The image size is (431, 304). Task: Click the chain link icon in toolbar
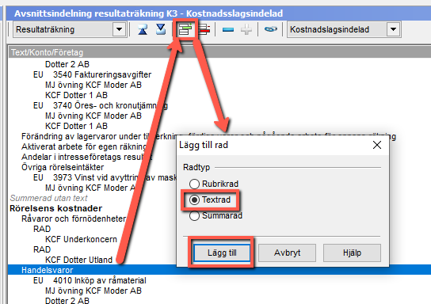tap(271, 29)
